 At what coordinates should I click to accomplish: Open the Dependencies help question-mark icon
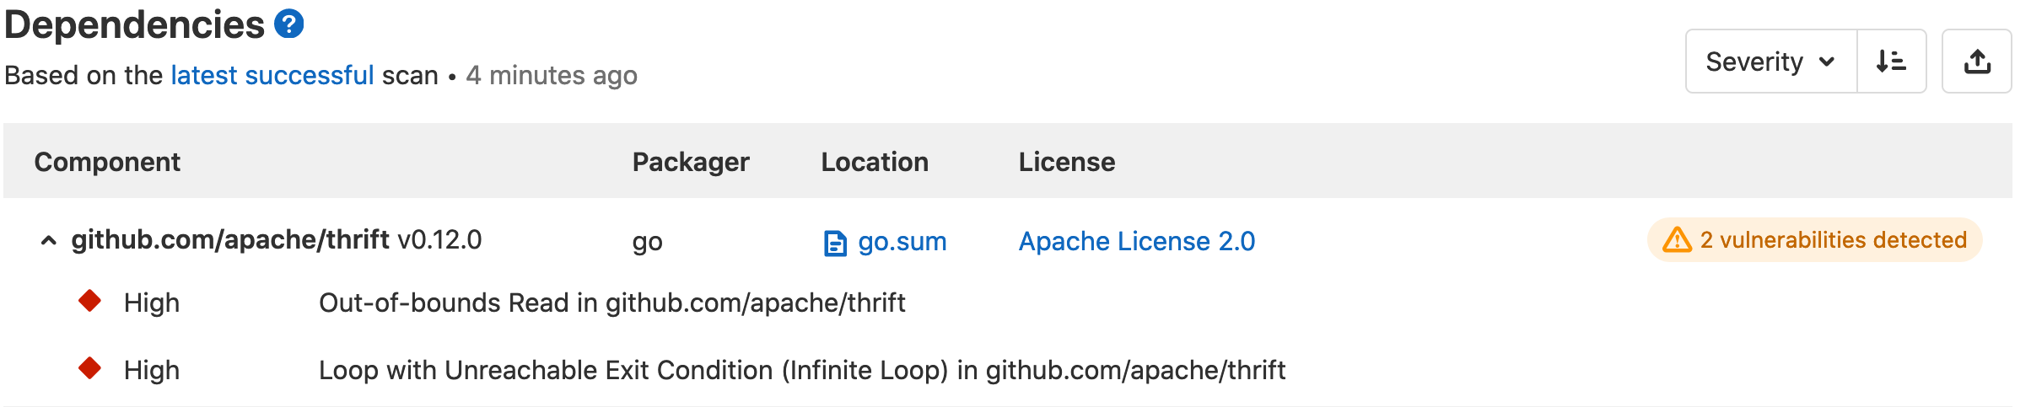pyautogui.click(x=289, y=24)
